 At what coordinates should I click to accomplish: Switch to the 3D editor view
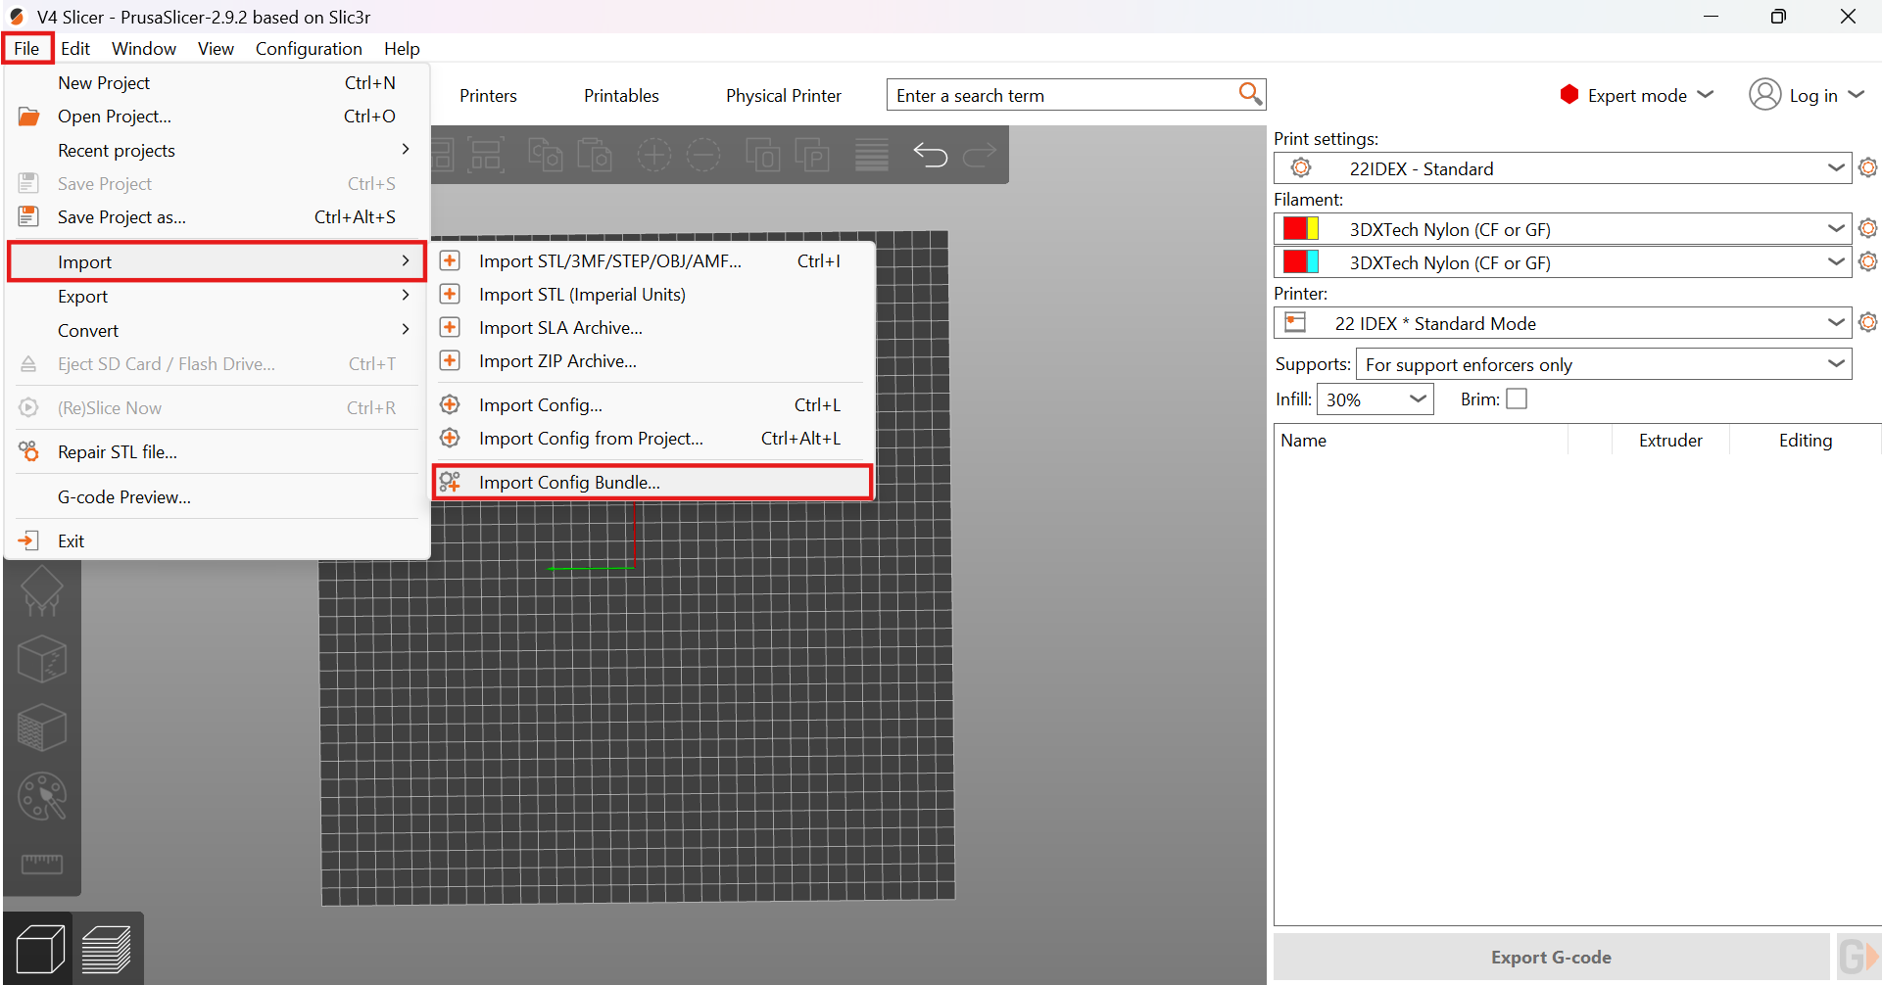pos(40,949)
